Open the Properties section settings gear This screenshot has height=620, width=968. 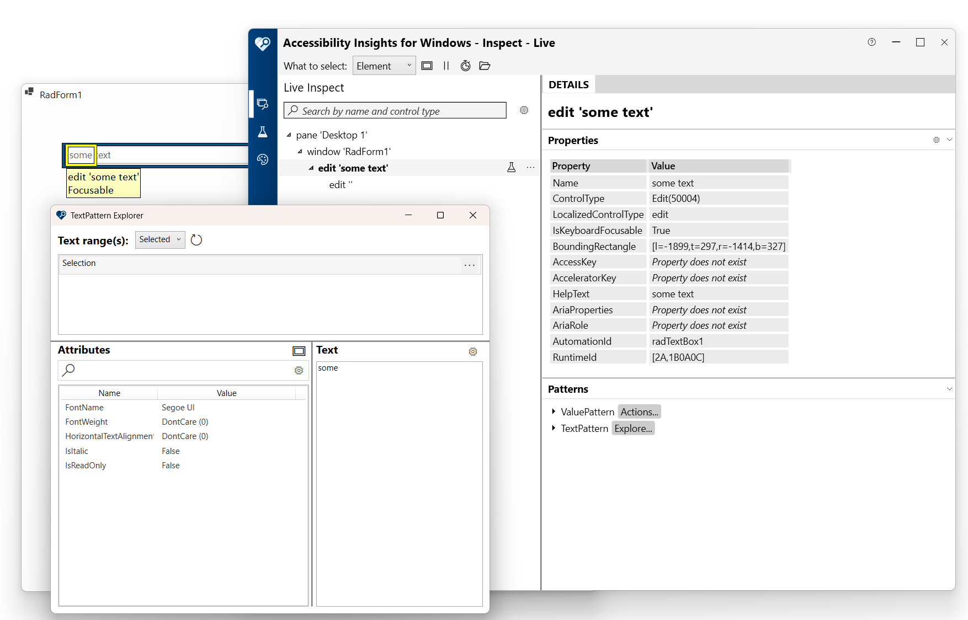(x=935, y=140)
